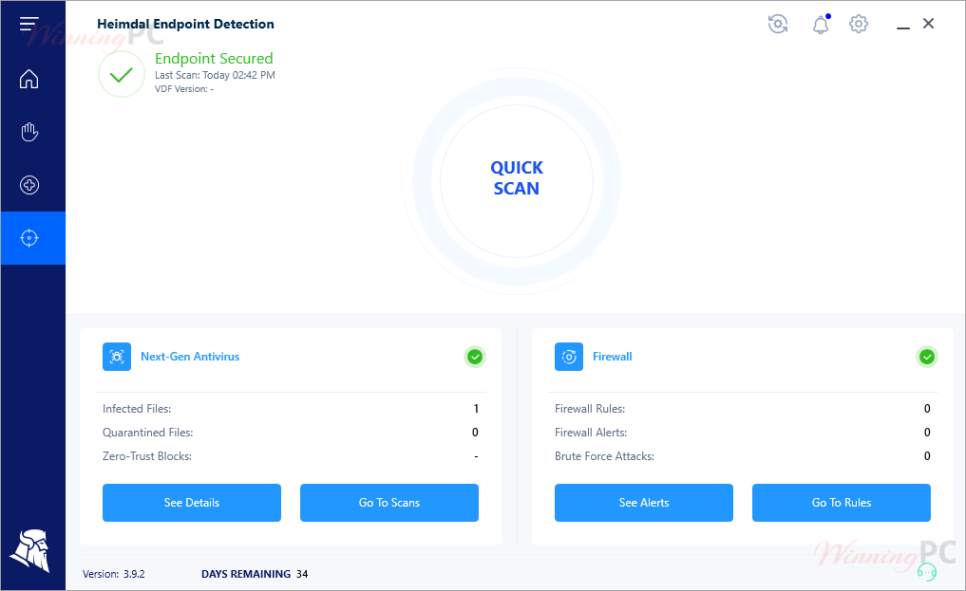
Task: Click the 'Zero-Trust Blocks:' label
Action: (147, 456)
